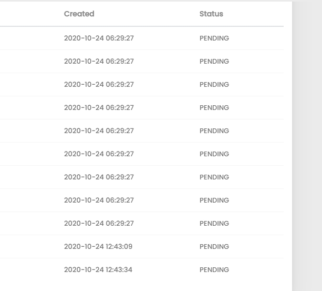Select the 12:43:09 created timestamp
322x291 pixels.
[98, 246]
